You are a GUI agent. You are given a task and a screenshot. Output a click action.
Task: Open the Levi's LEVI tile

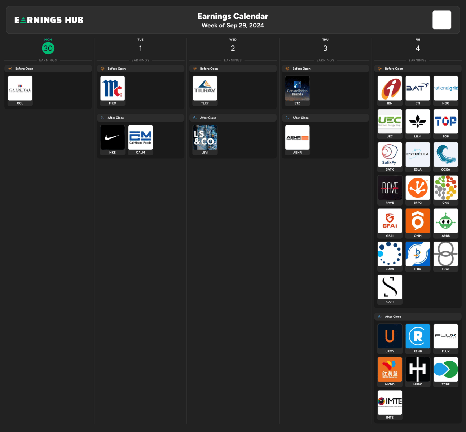tap(205, 140)
